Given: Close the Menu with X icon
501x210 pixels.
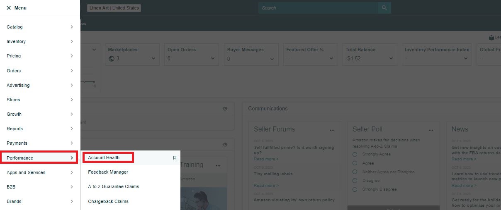Looking at the screenshot, I should click(9, 8).
